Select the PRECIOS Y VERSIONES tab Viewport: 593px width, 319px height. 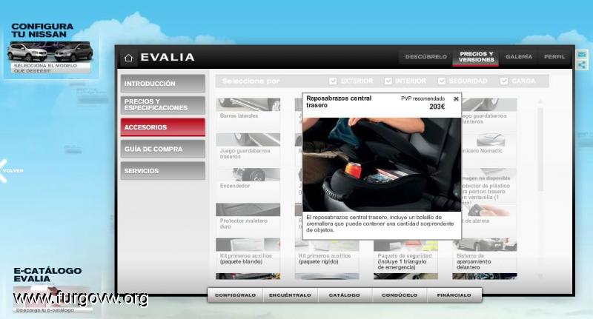476,57
